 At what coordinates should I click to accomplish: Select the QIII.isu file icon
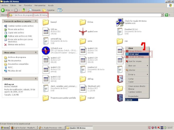(46, 32)
